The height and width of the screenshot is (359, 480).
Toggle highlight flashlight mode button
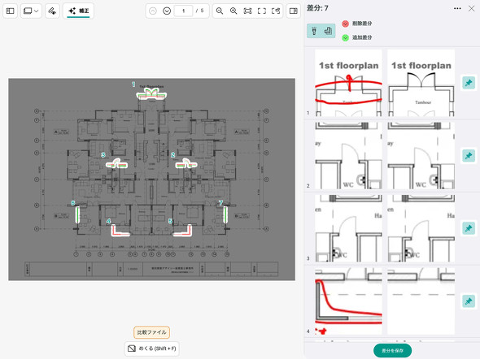coord(314,31)
